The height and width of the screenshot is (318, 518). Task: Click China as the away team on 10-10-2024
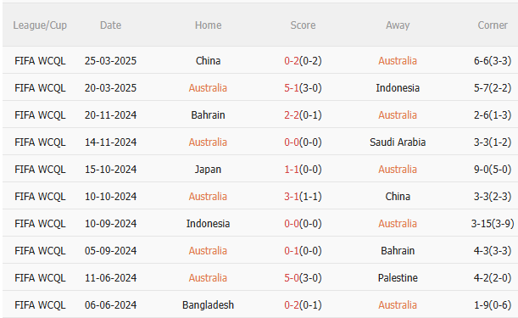click(x=398, y=197)
